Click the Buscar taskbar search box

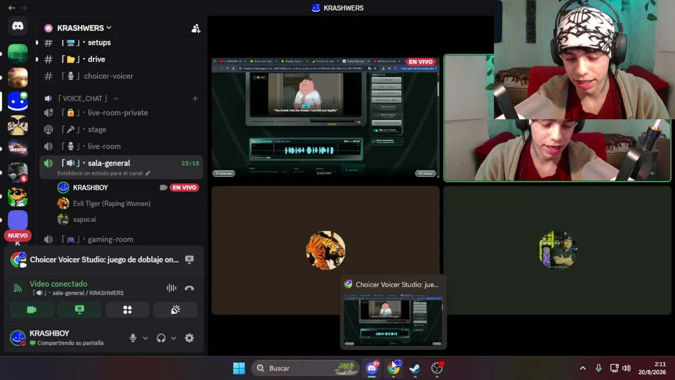[305, 368]
